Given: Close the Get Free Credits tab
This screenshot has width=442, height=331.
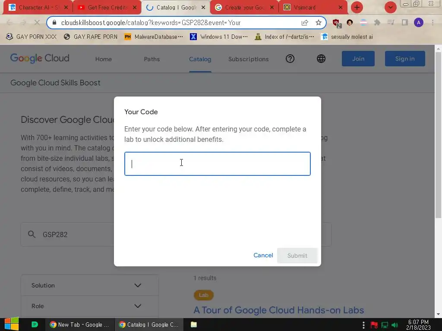Looking at the screenshot, I should tap(135, 7).
